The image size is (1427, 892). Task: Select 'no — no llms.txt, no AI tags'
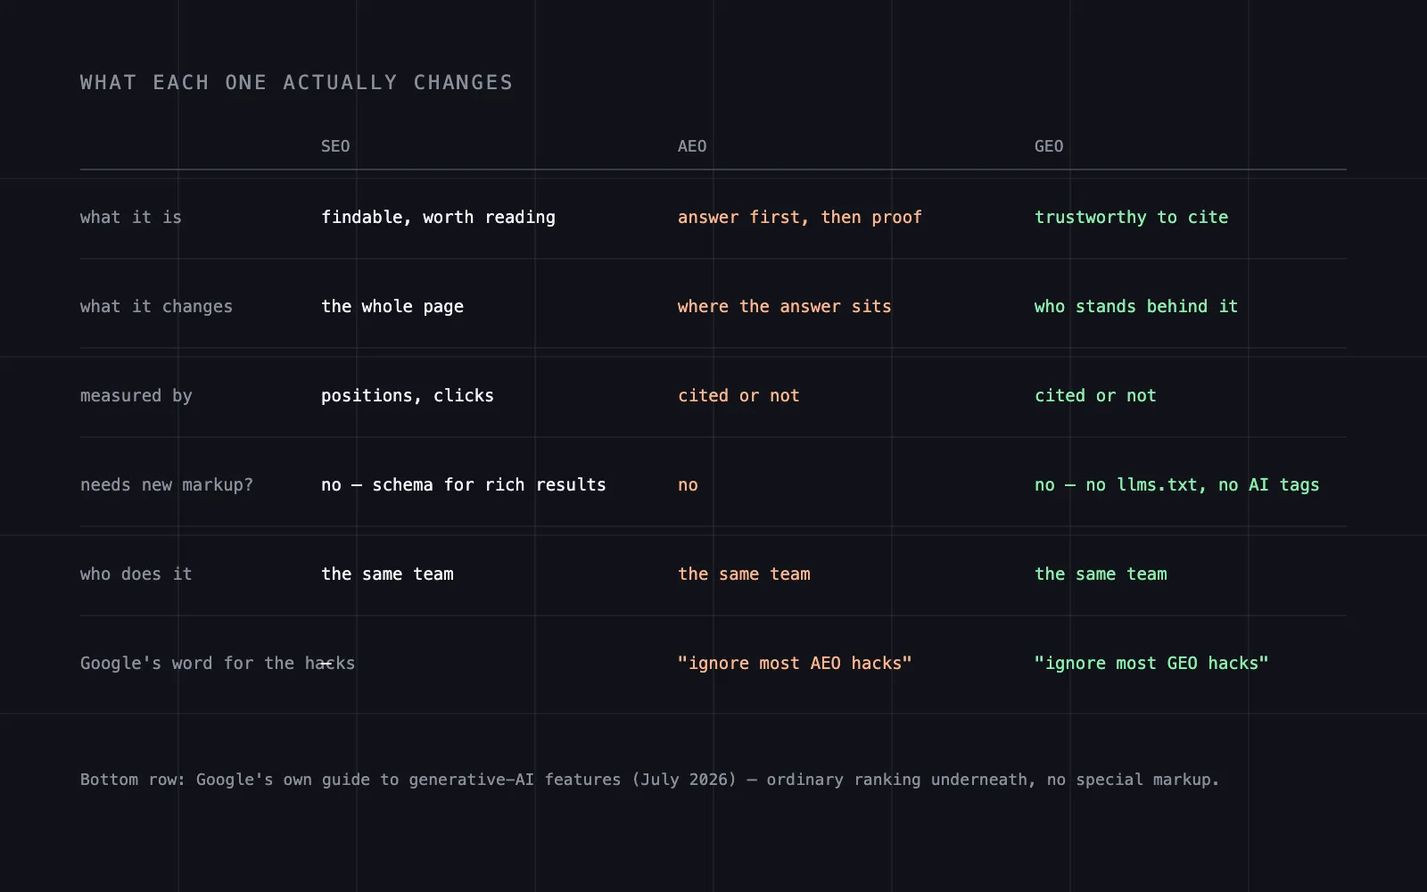[x=1177, y=484]
